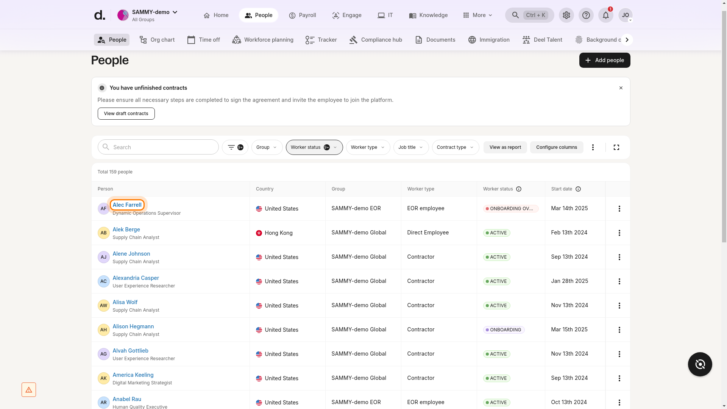Screen dimensions: 727x409
Task: Open the IT tab
Action: click(385, 15)
